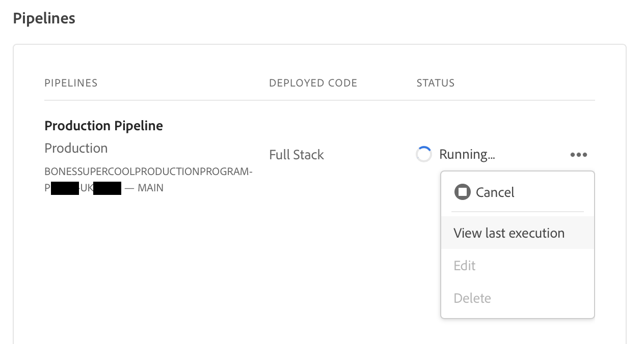Click the STATUS column header
Screen dimensions: 644x344
pyautogui.click(x=435, y=83)
